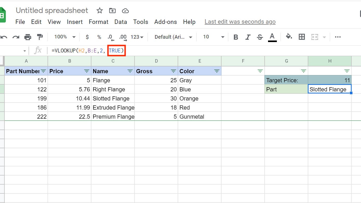The height and width of the screenshot is (203, 361).
Task: Select column A header
Action: tap(26, 61)
